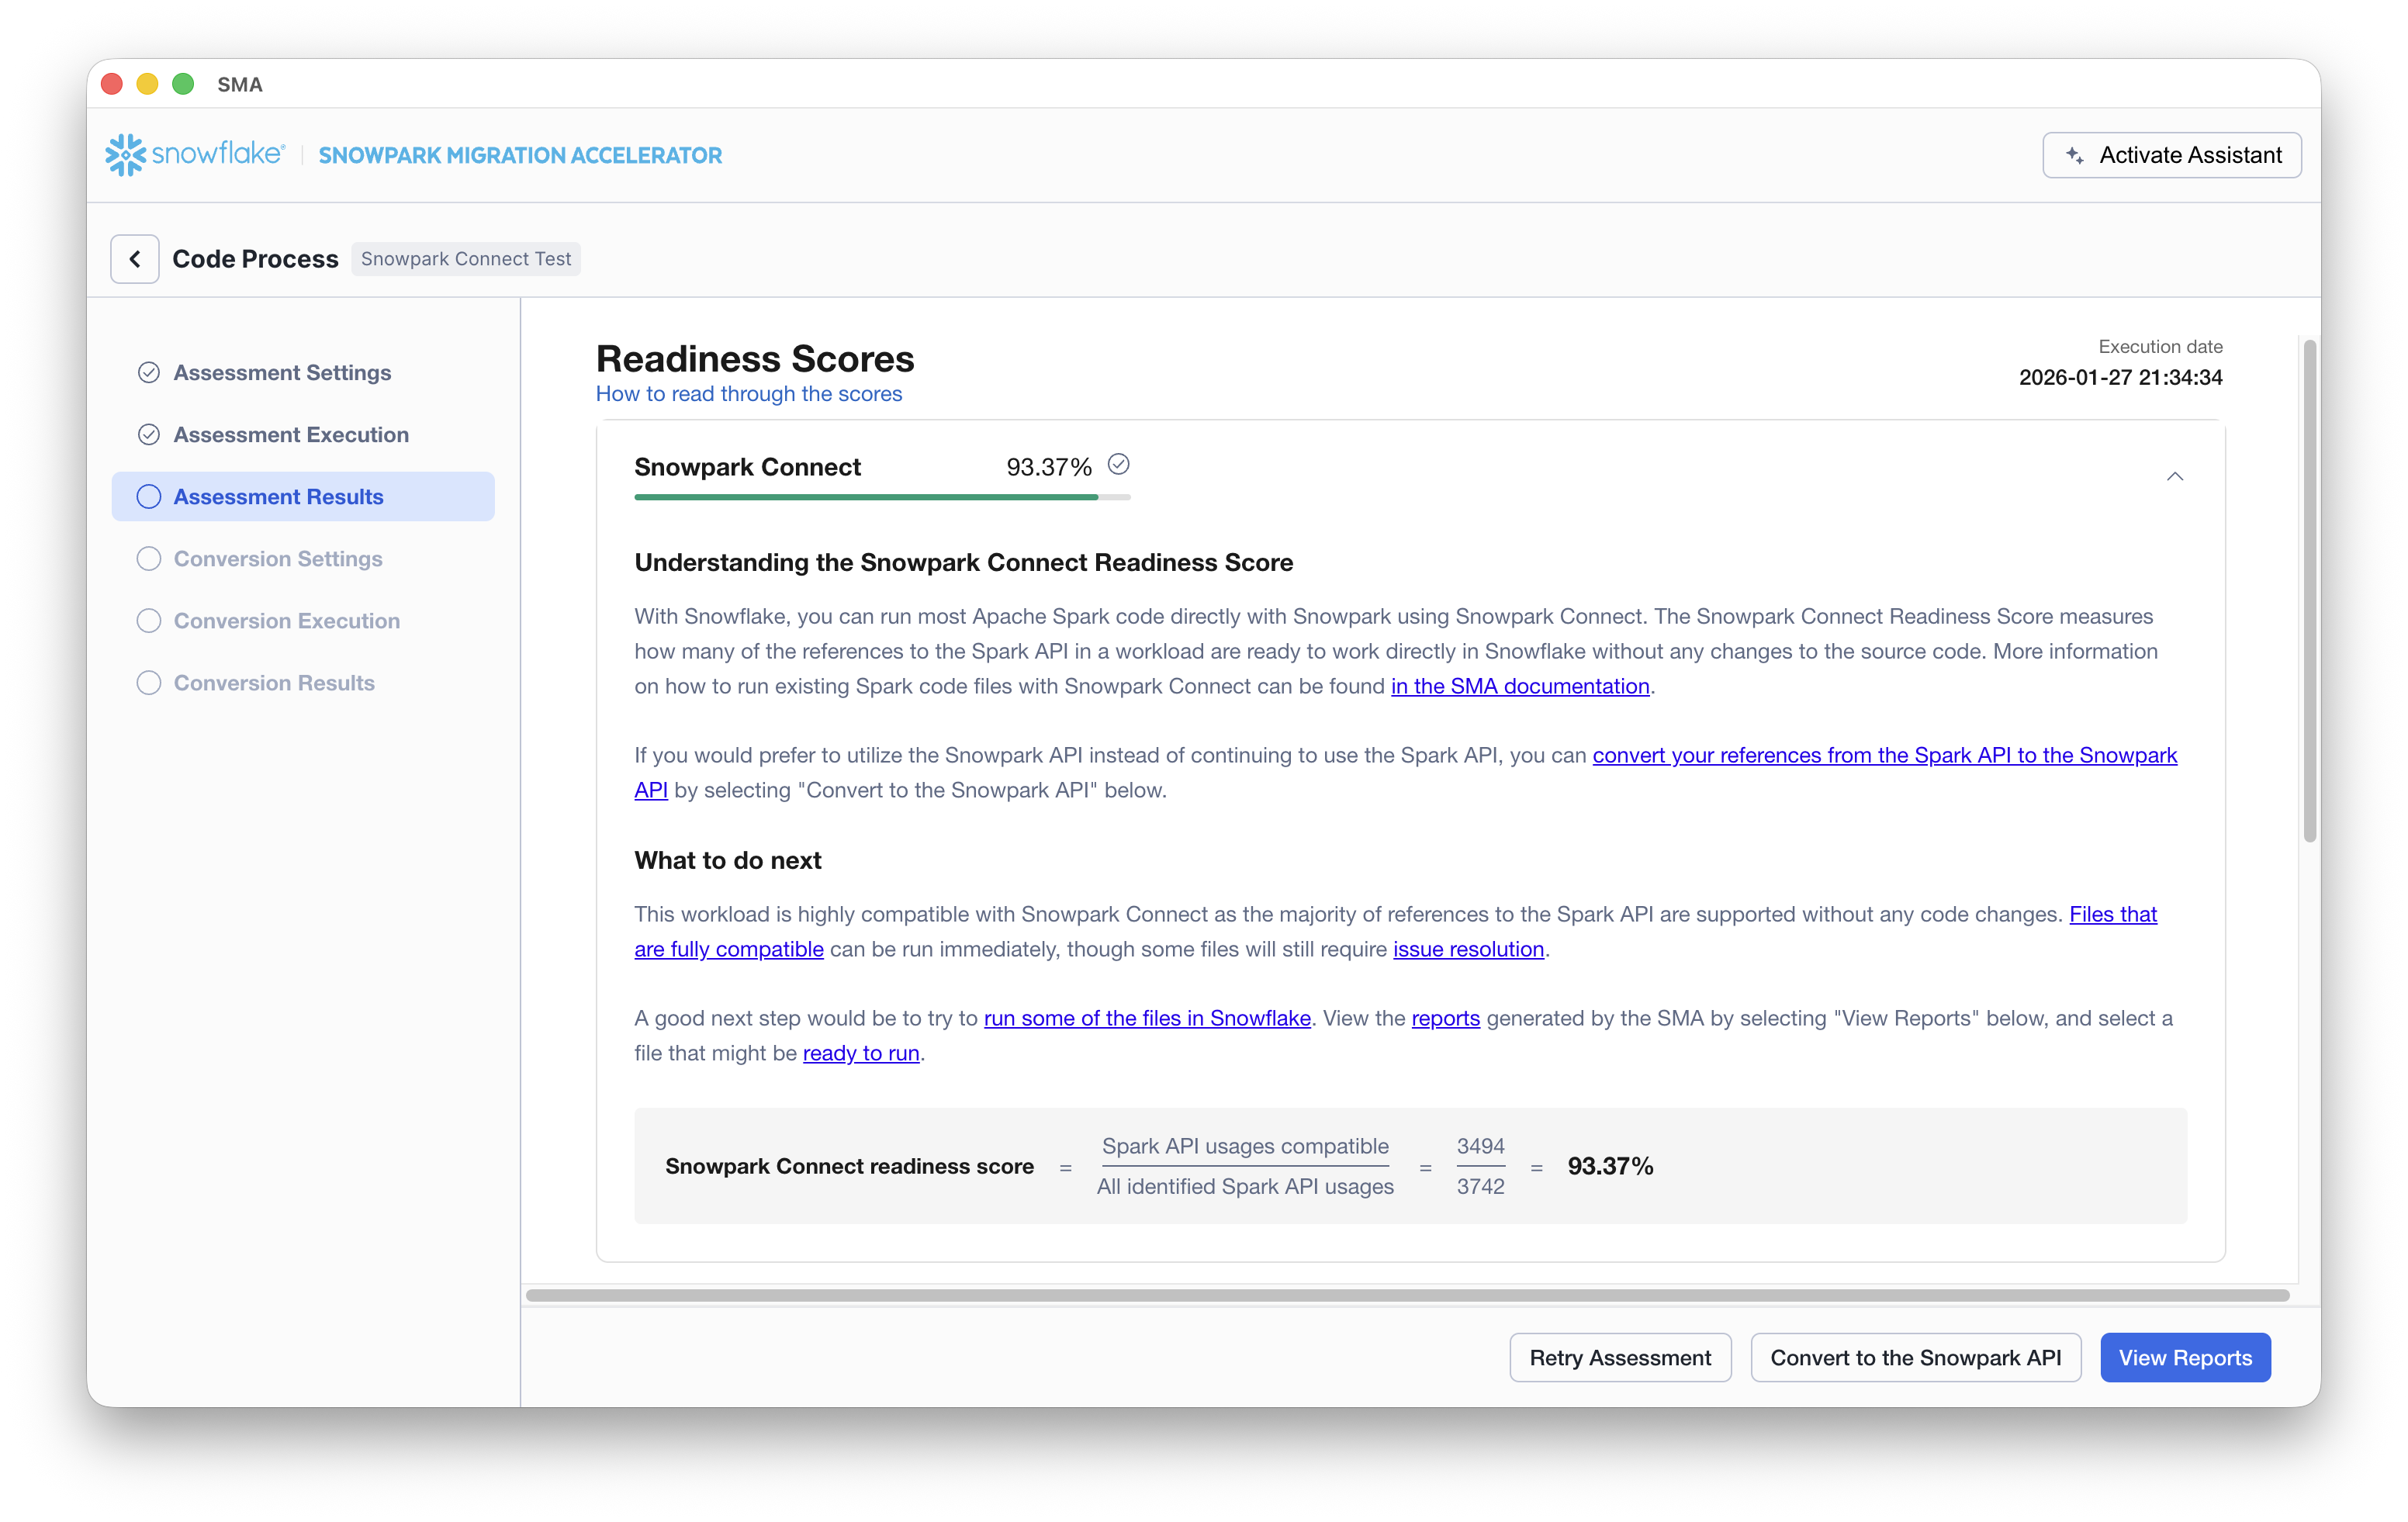Collapse the Snowpark Connect score panel
The width and height of the screenshot is (2408, 1522).
pos(2175,476)
